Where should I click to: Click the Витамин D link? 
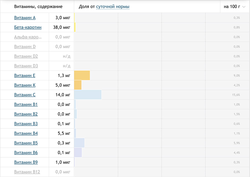tap(25, 47)
